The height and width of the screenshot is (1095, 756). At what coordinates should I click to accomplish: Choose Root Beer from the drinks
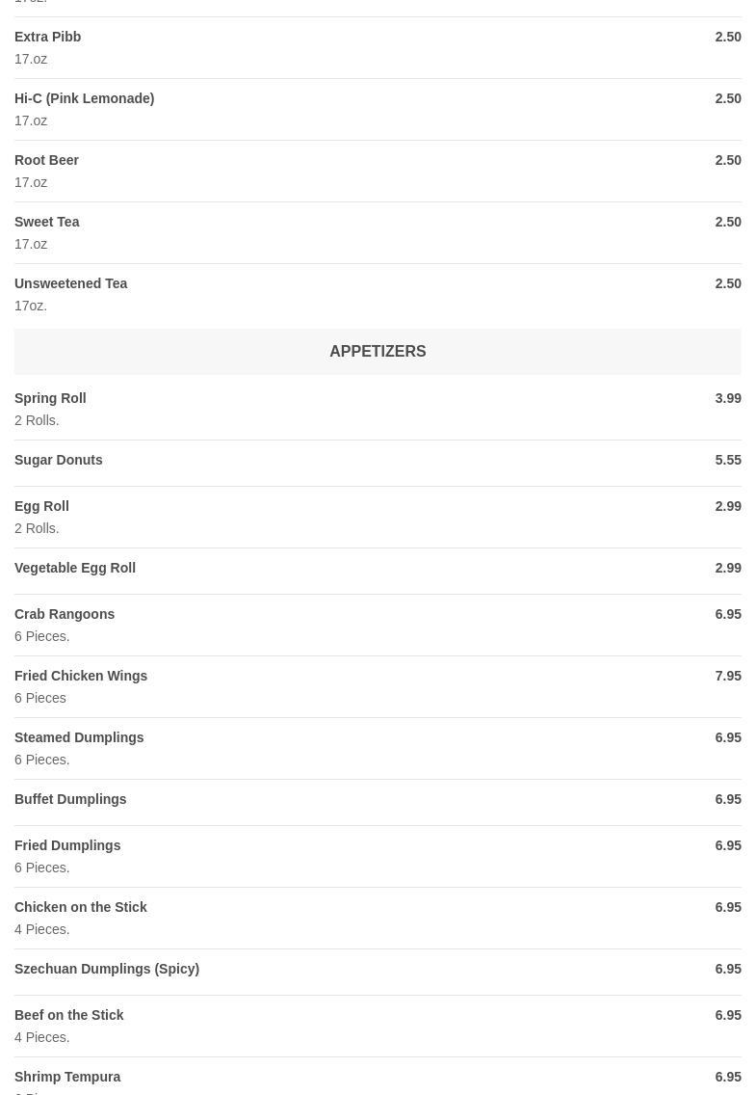click(46, 160)
